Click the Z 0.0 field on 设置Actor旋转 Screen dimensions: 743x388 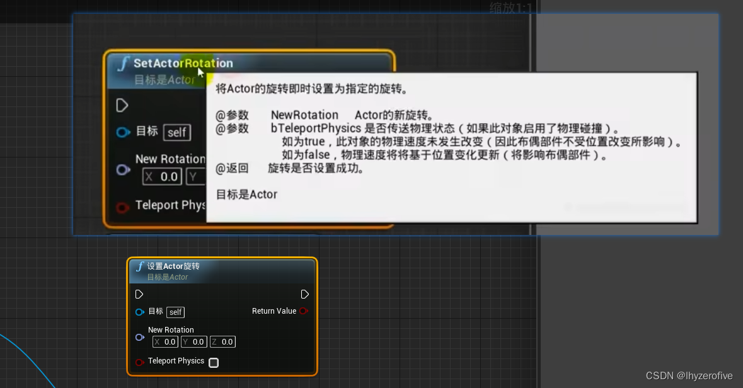tap(222, 341)
